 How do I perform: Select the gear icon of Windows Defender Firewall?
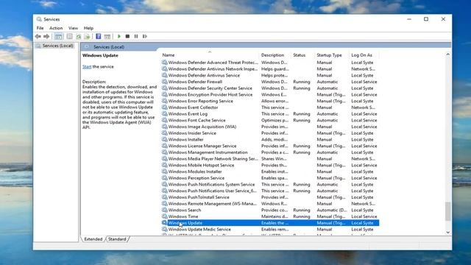pos(164,82)
